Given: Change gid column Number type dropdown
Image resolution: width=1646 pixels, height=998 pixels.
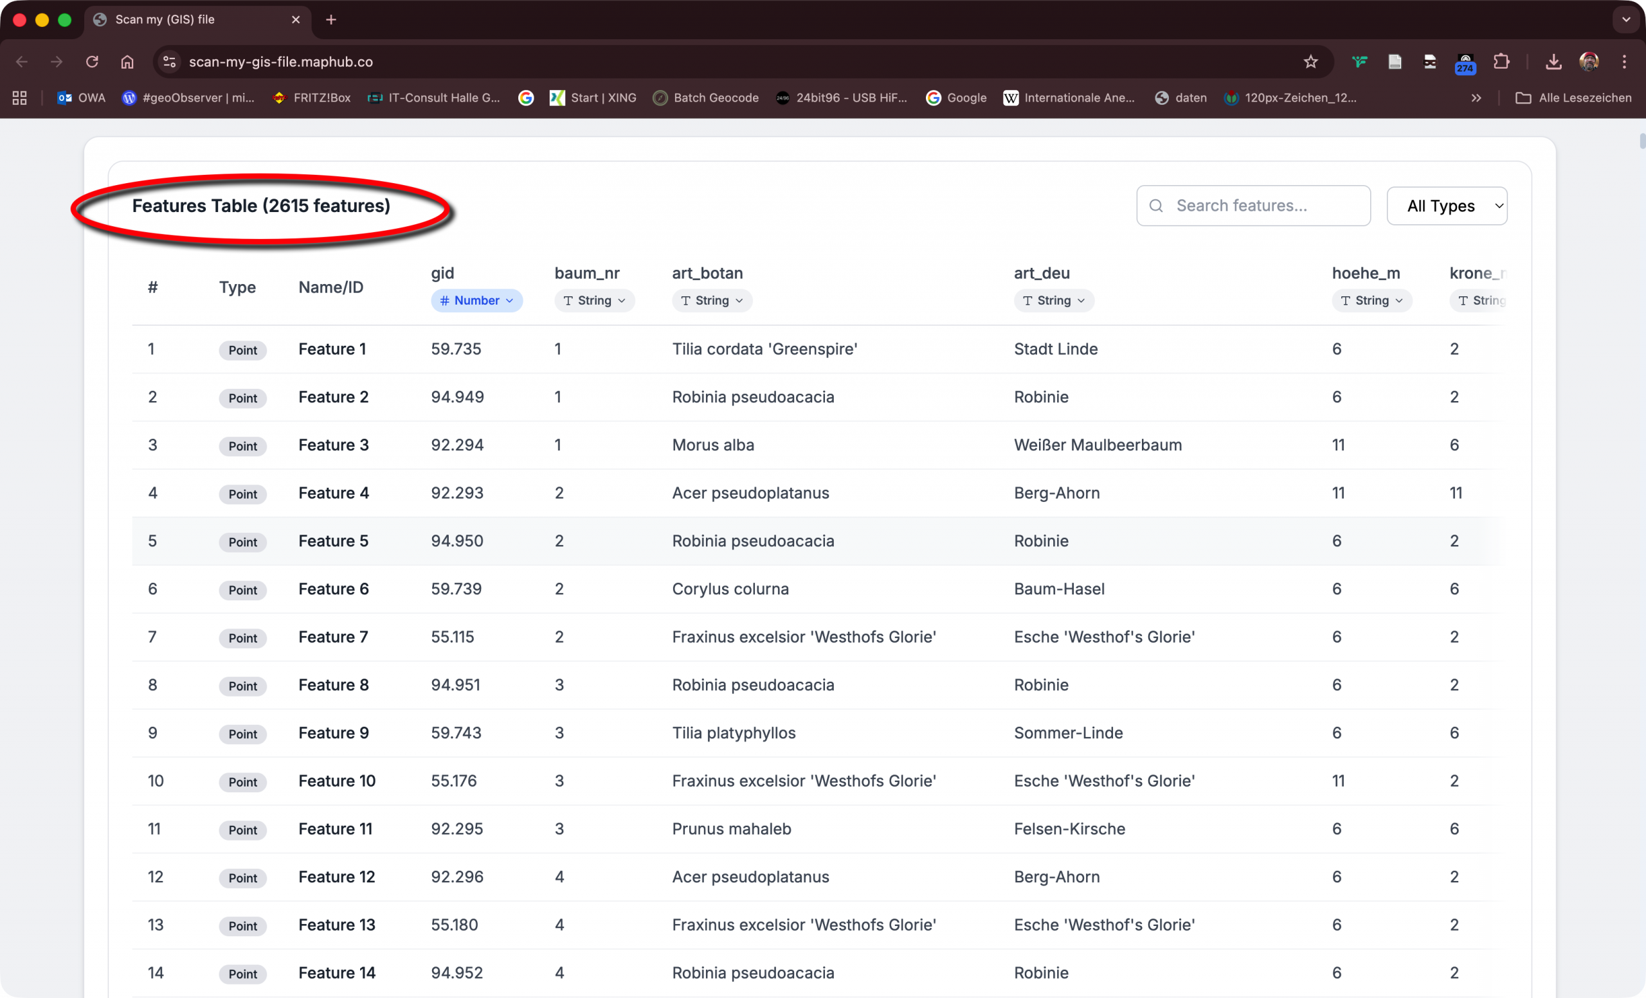Looking at the screenshot, I should (x=476, y=300).
